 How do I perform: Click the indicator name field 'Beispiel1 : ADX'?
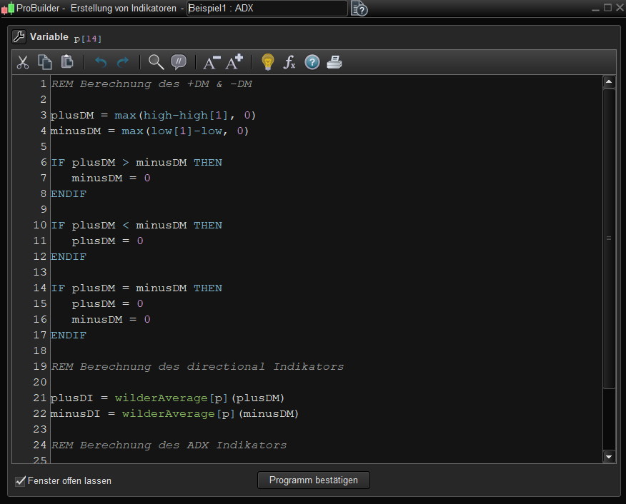267,8
